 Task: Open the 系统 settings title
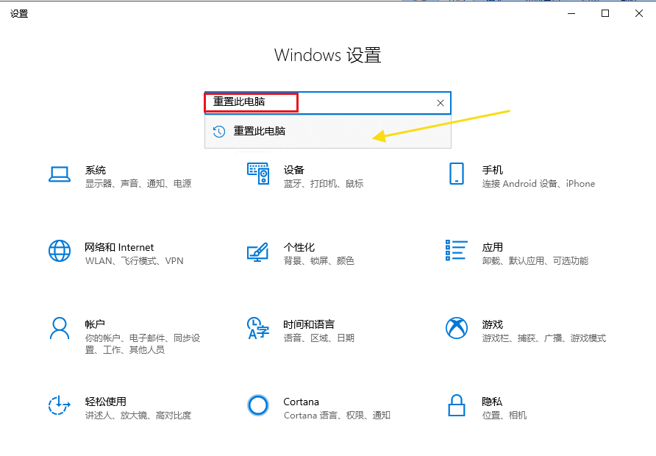[96, 170]
